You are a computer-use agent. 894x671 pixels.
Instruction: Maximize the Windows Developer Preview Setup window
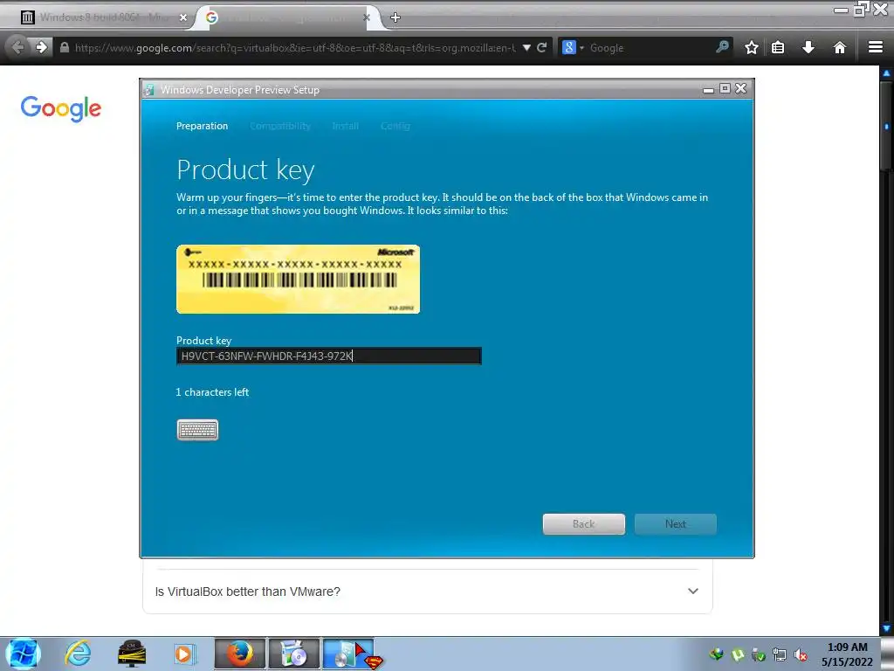pyautogui.click(x=725, y=88)
